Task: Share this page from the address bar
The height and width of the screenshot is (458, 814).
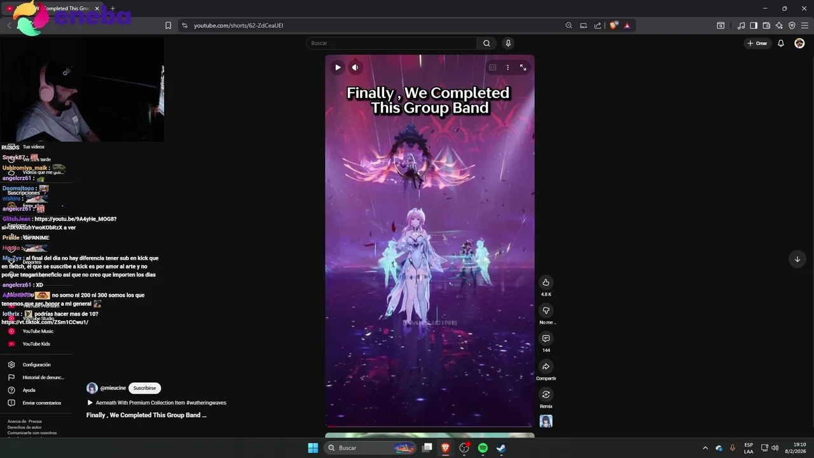Action: (x=598, y=25)
